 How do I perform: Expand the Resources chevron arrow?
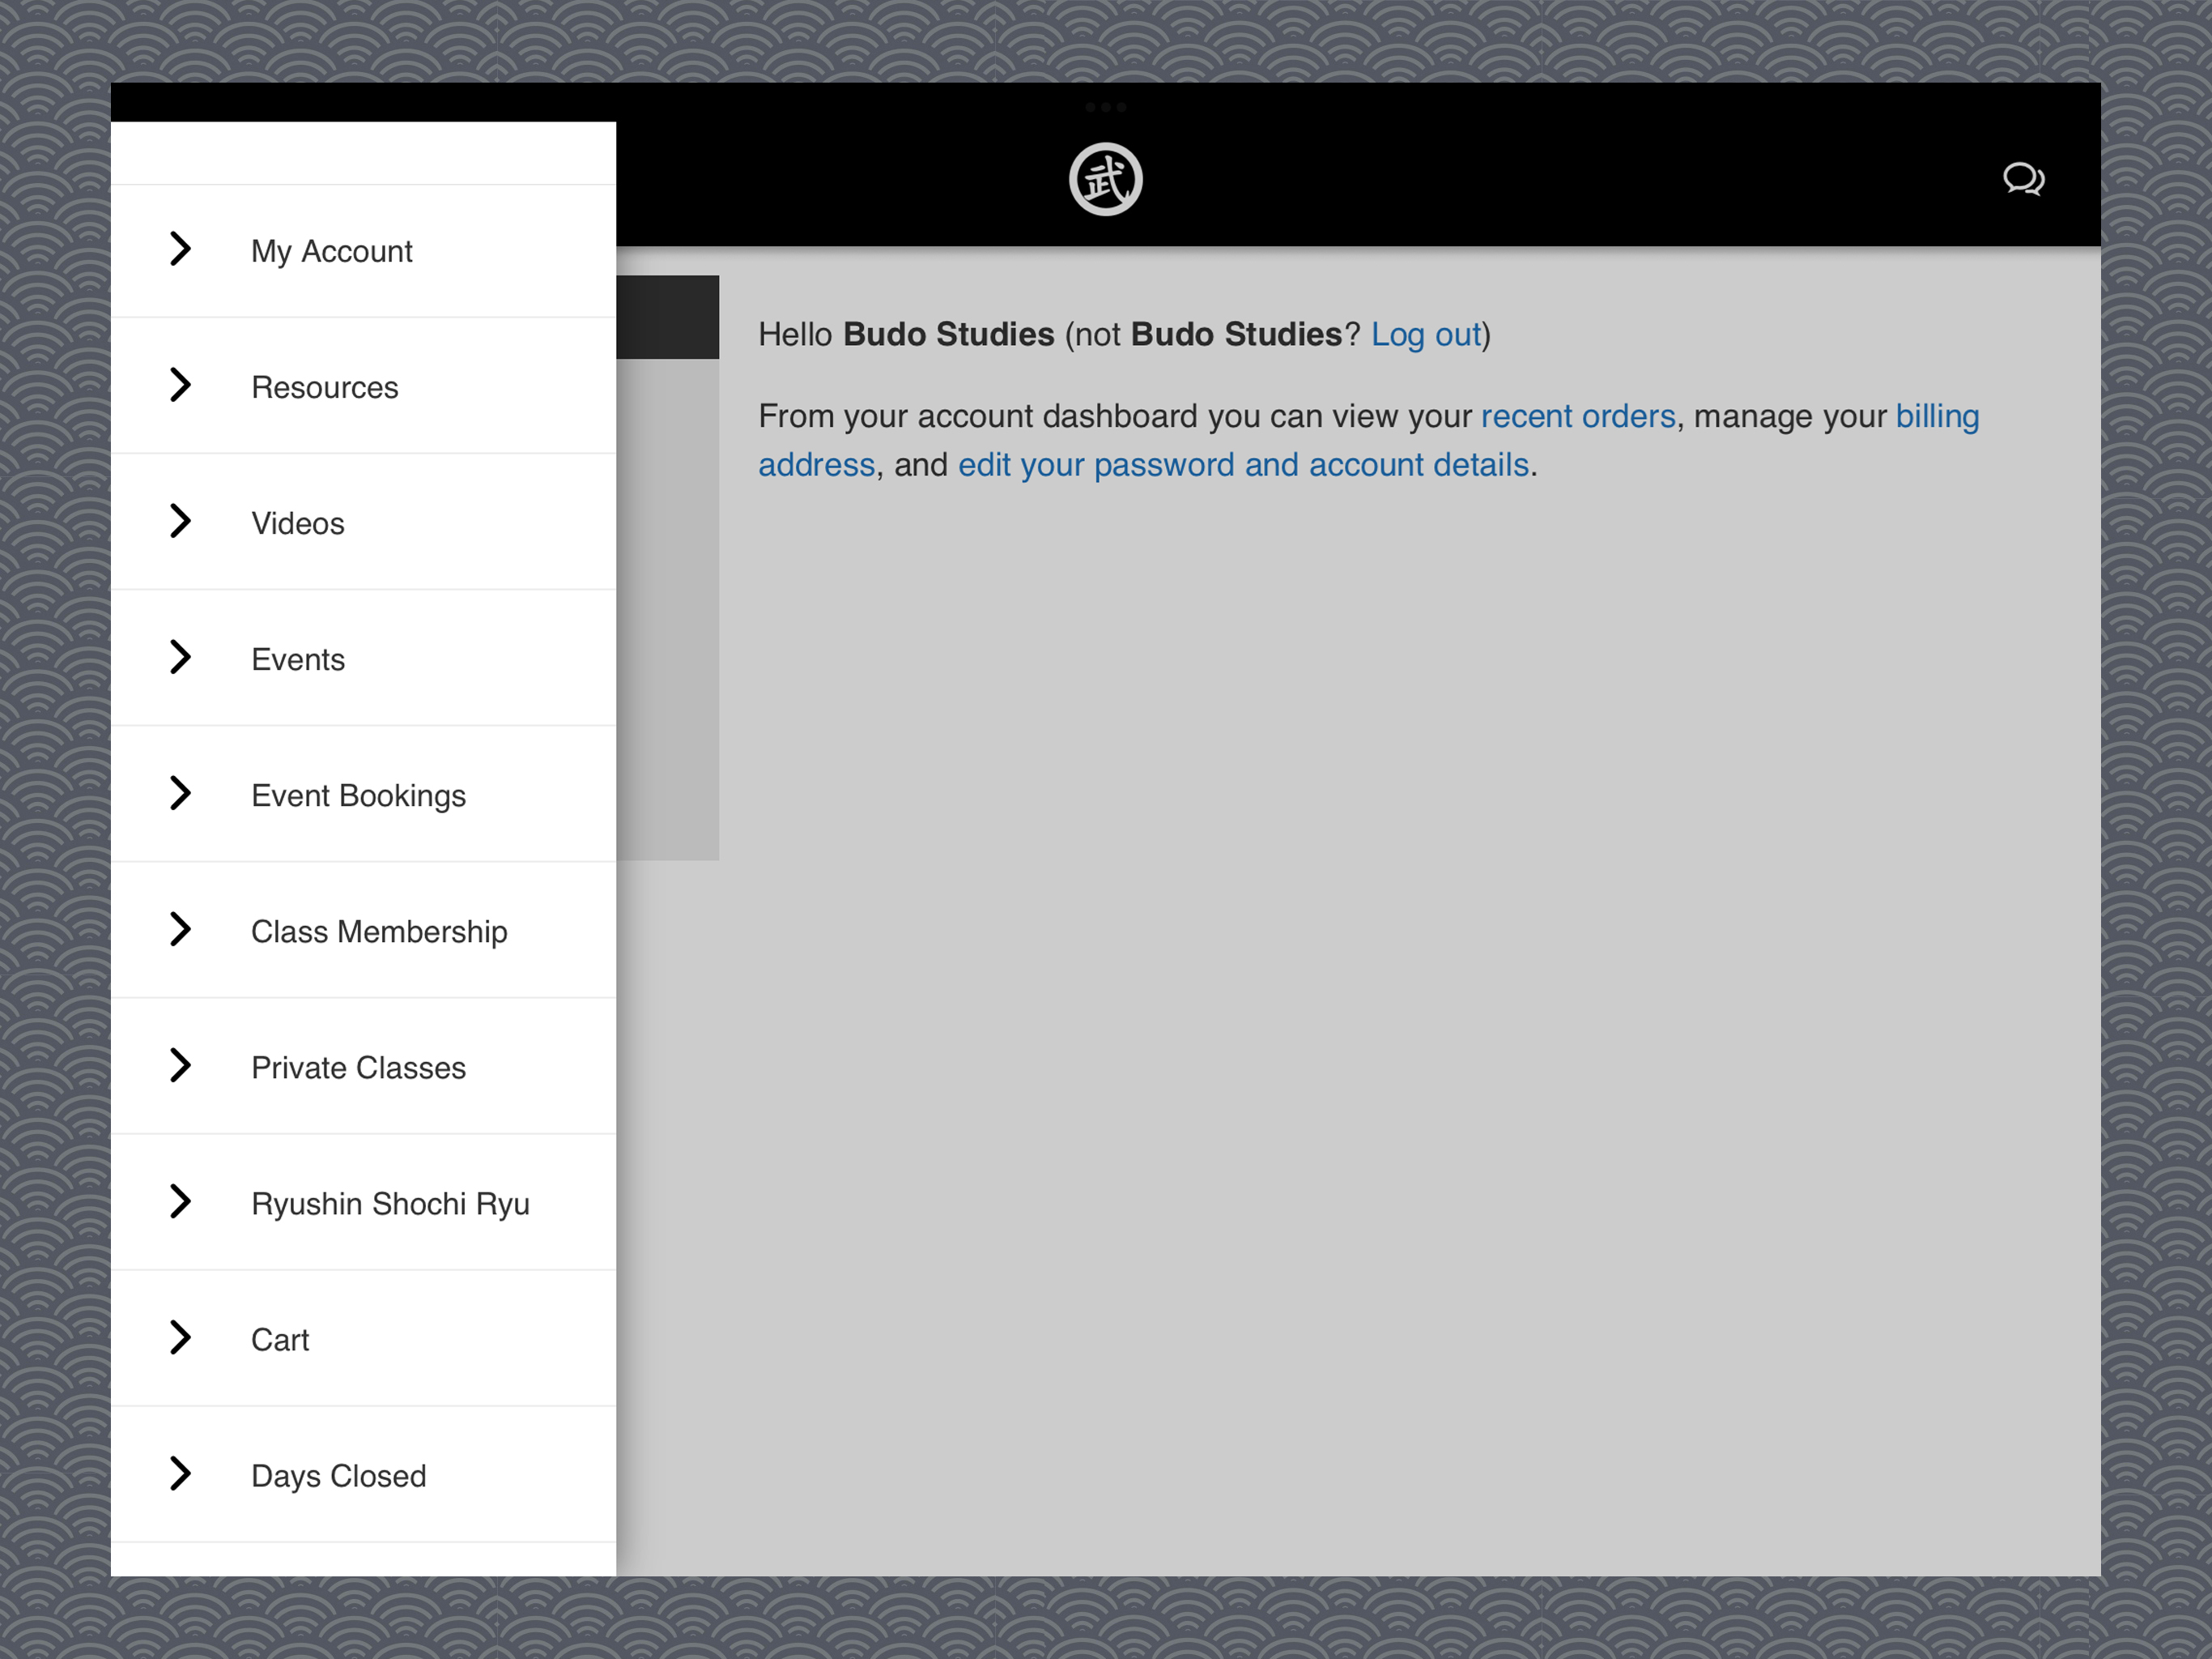[180, 386]
